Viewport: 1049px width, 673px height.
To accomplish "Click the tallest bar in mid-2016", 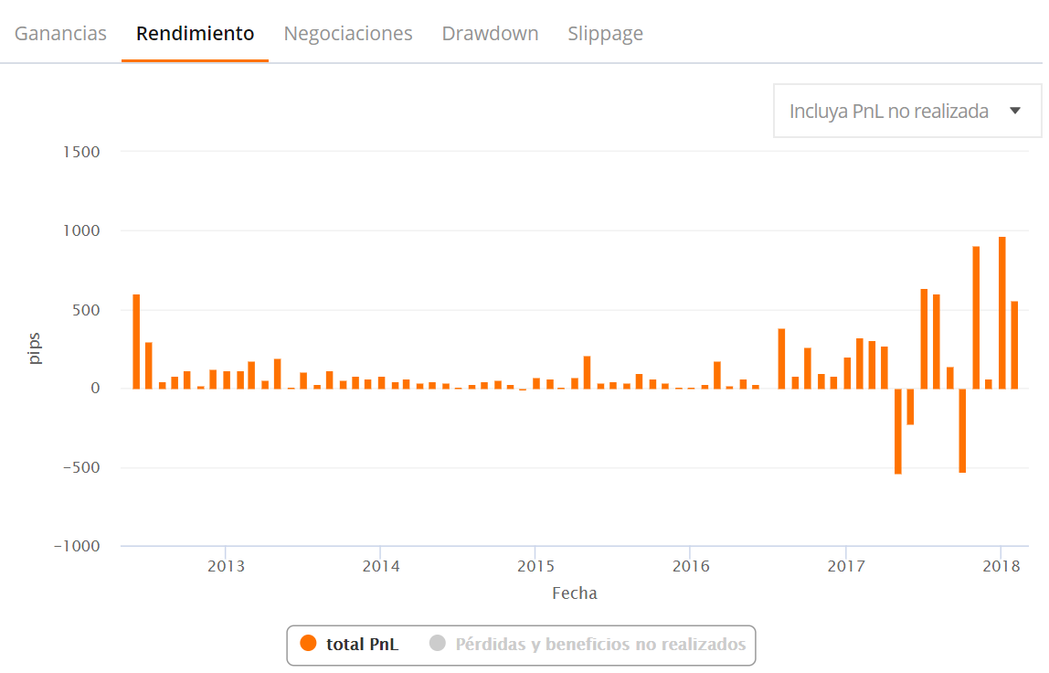I will 781,358.
